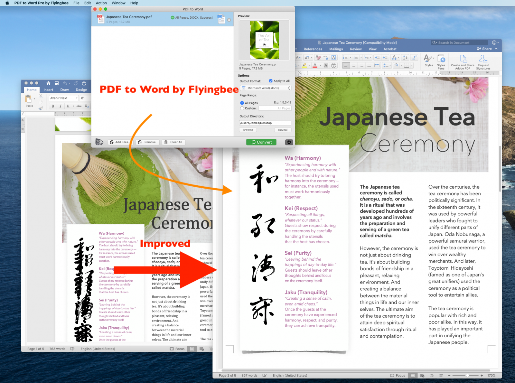Select Custom page range radio button
The height and width of the screenshot is (383, 515).
[x=242, y=108]
